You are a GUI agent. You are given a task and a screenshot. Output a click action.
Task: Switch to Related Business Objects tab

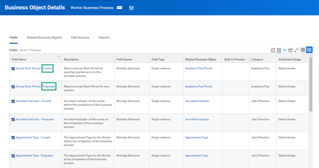tap(44, 38)
